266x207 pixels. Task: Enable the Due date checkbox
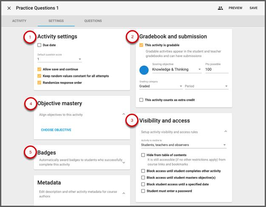(x=40, y=45)
